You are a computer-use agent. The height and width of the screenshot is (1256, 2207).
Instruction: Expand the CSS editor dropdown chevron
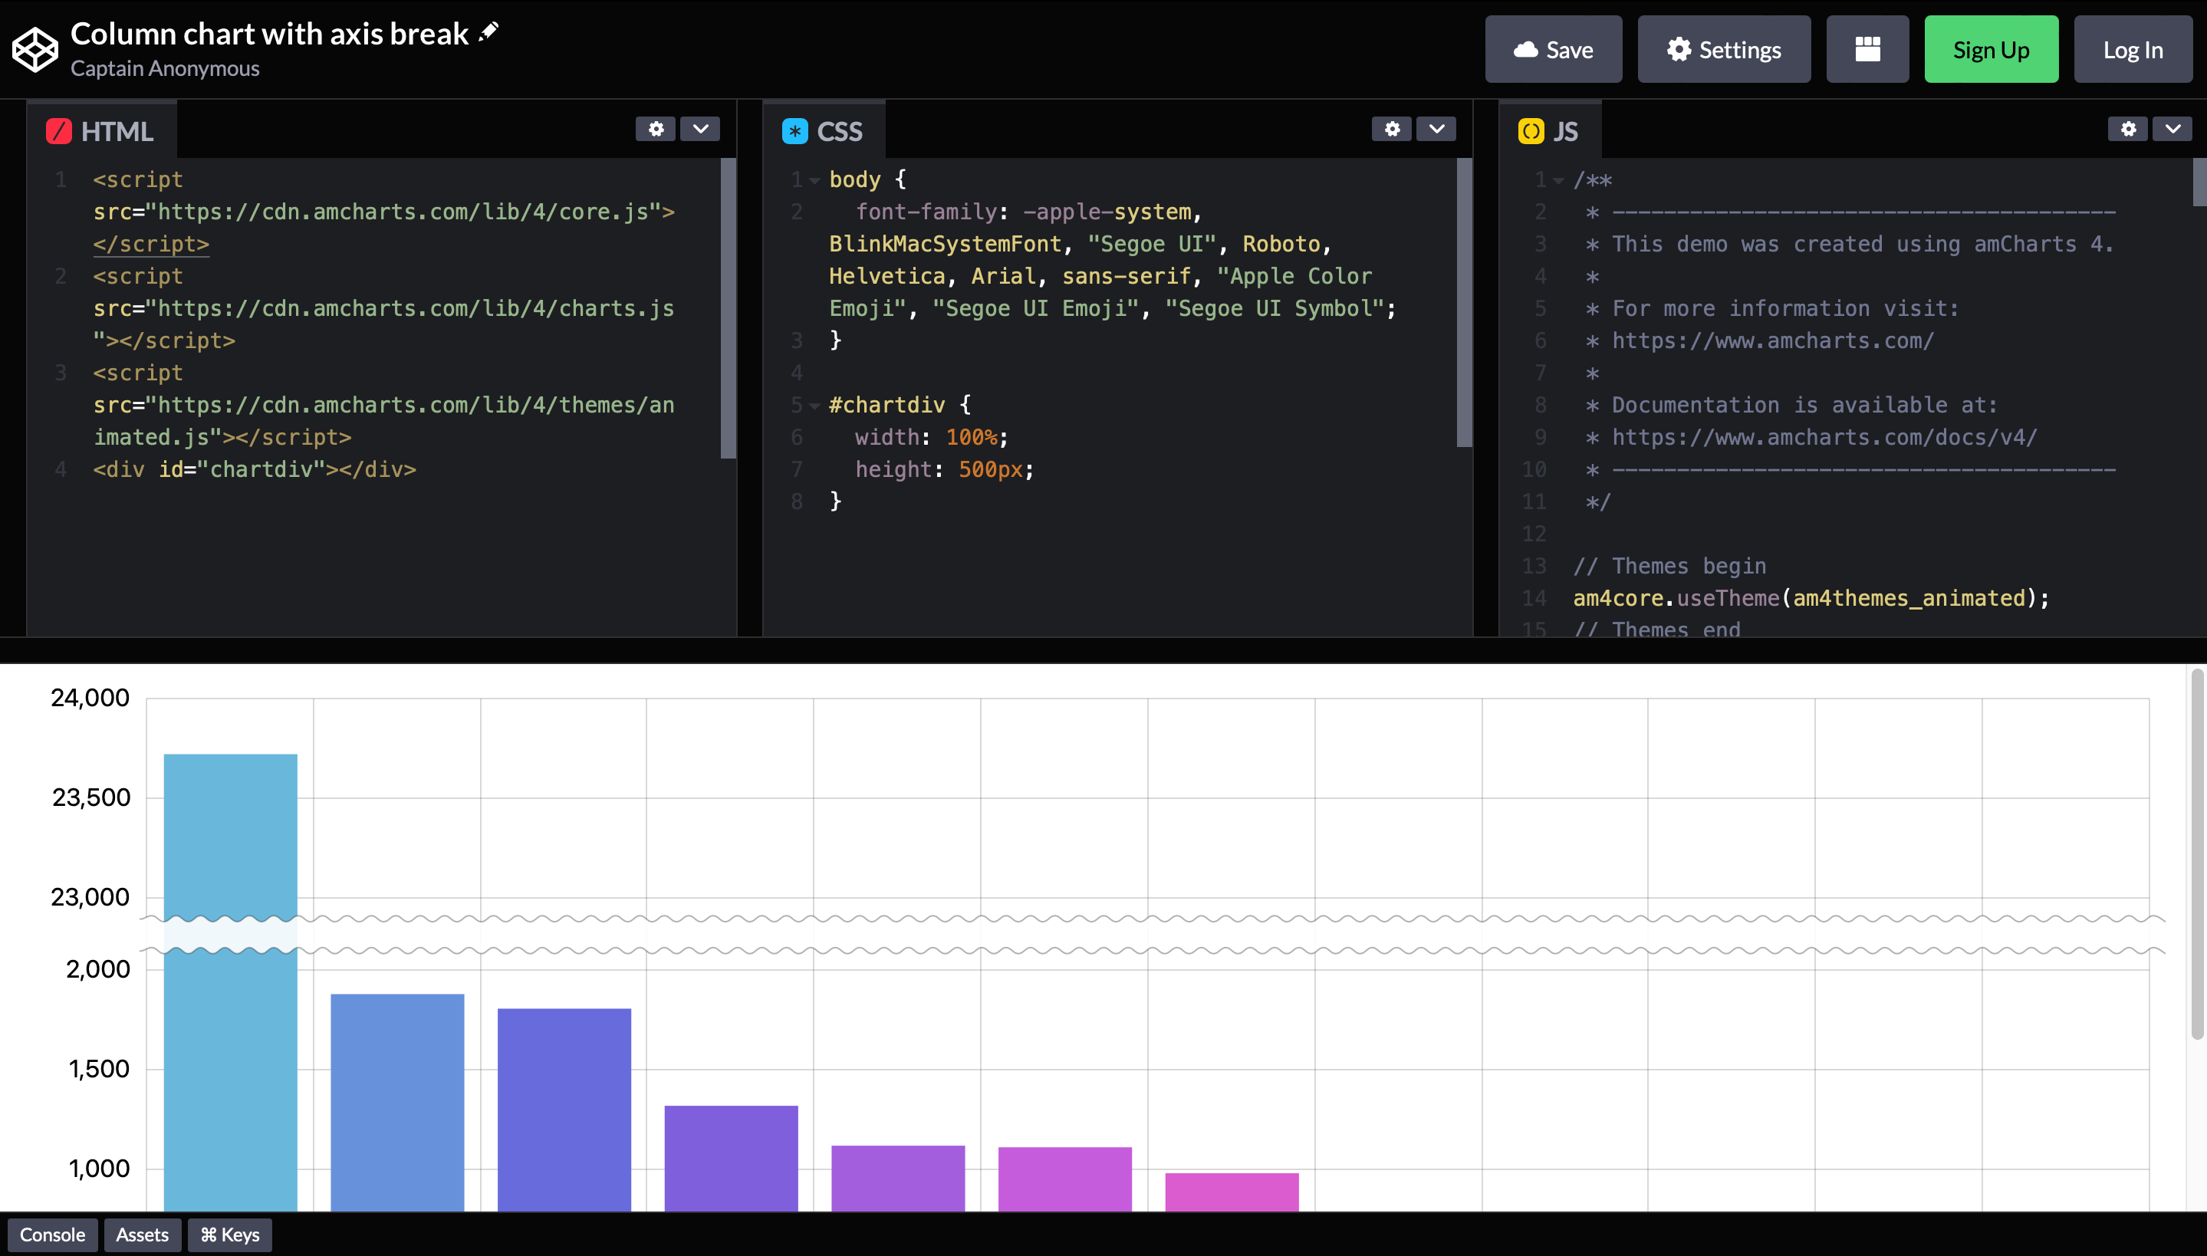[x=1436, y=129]
